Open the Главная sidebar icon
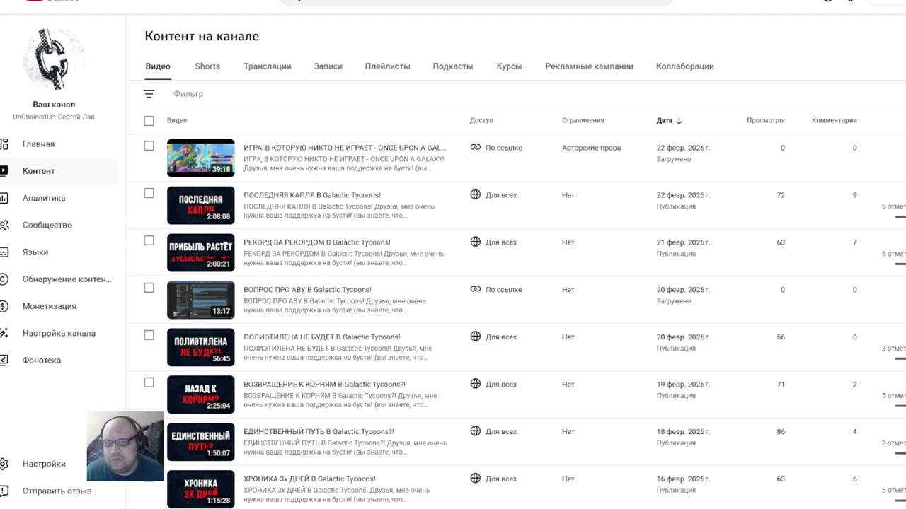Screen dimensions: 906x509 click(4, 144)
